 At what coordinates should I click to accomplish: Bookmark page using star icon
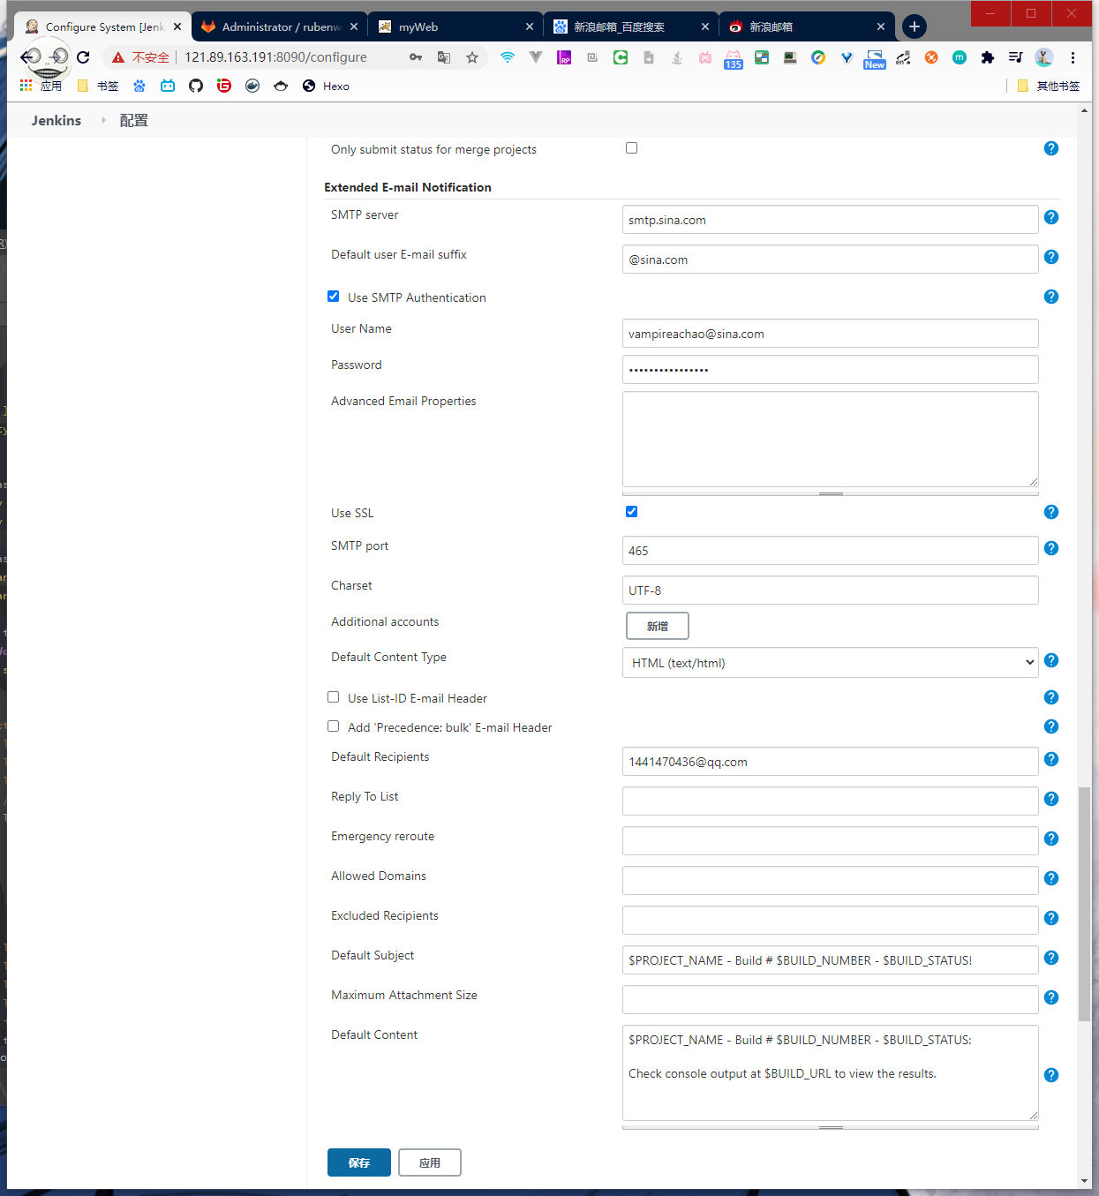(472, 57)
